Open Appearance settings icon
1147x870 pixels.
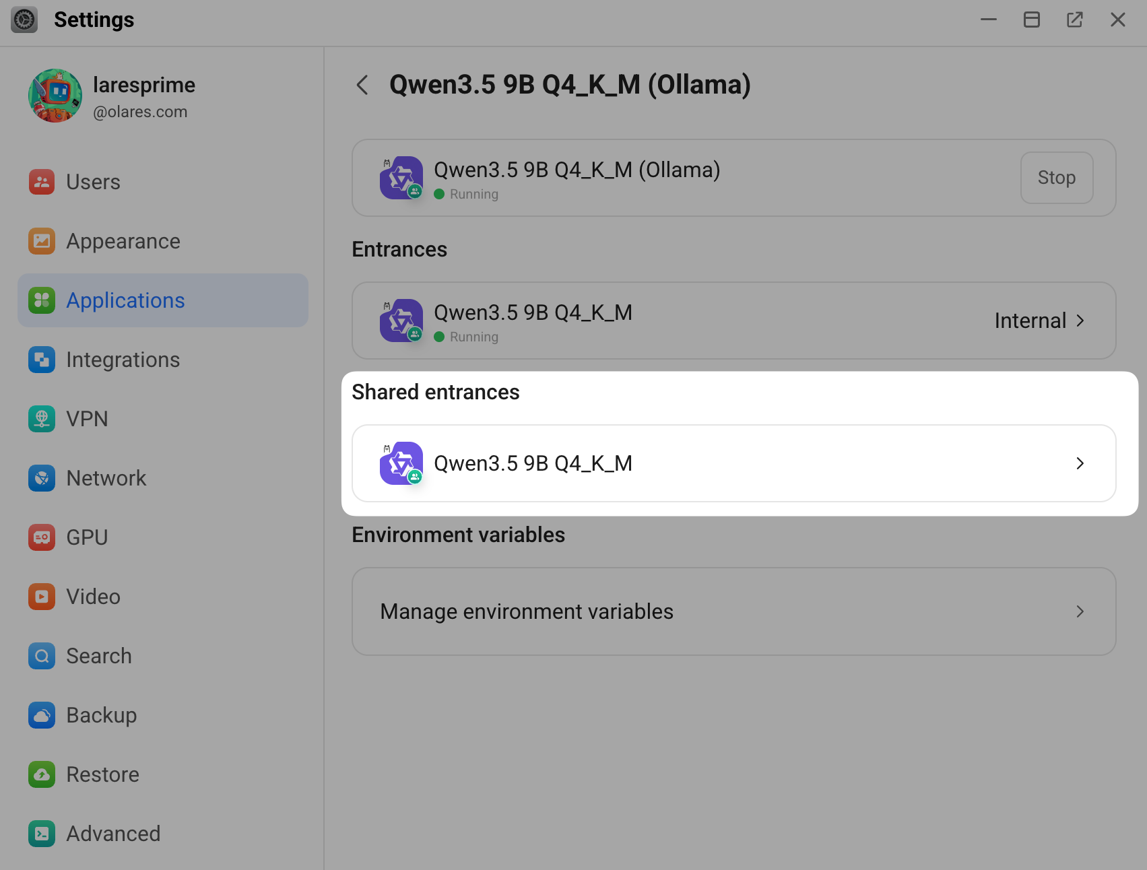click(42, 241)
